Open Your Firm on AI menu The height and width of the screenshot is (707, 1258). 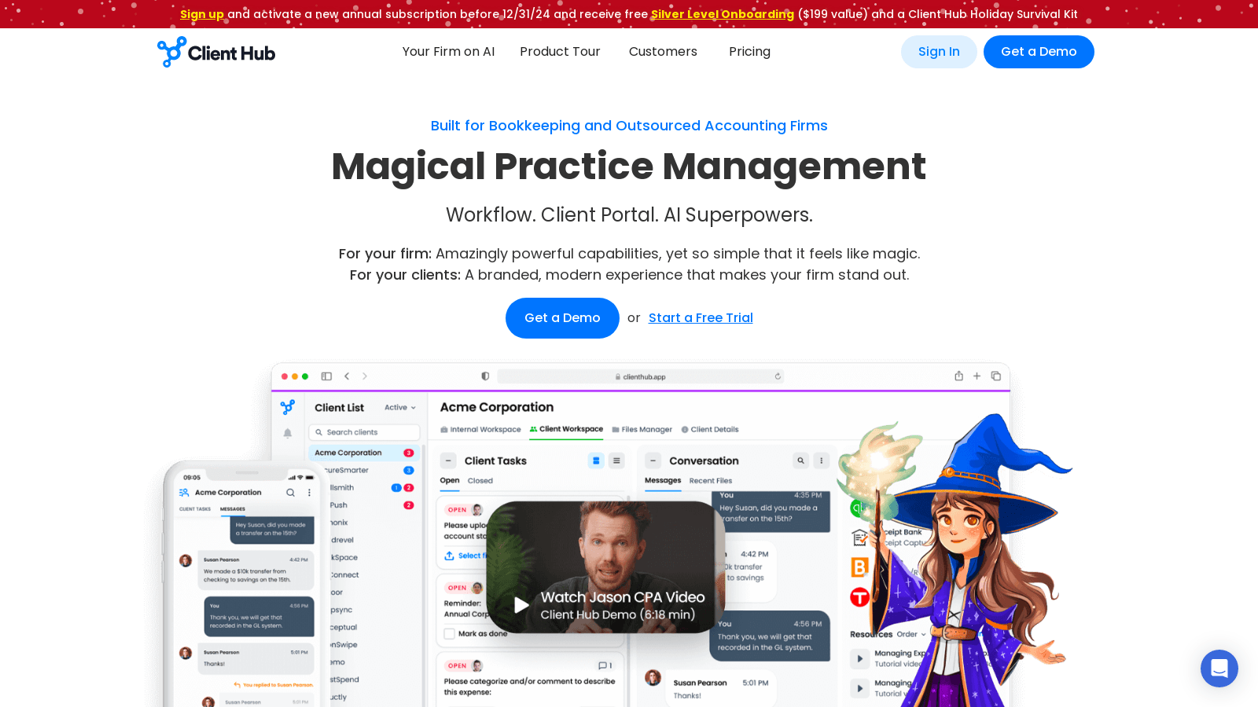pos(448,52)
